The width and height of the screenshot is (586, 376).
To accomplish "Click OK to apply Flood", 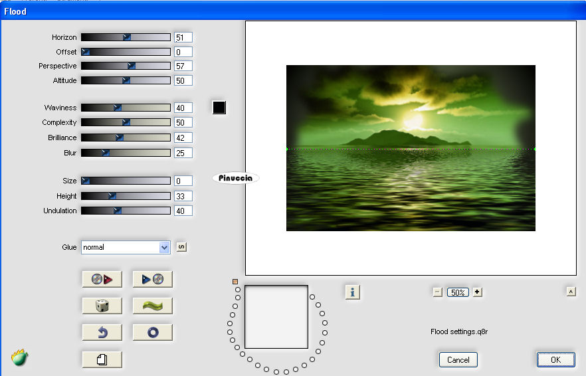I will click(x=555, y=359).
